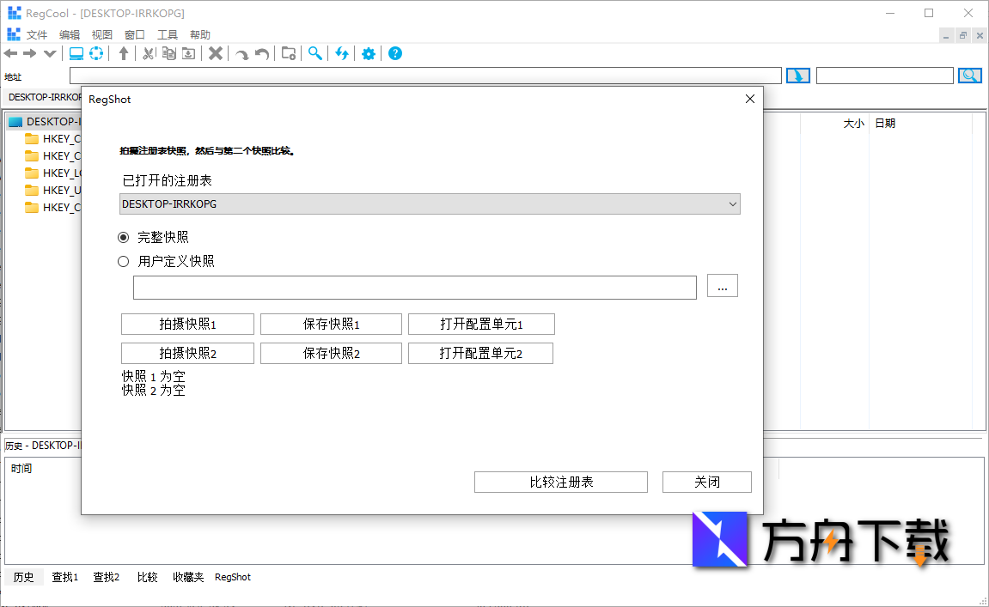Viewport: 989px width, 607px height.
Task: Open the DESKTOP-IRRKOPG registry dropdown in RegShot
Action: pyautogui.click(x=733, y=203)
